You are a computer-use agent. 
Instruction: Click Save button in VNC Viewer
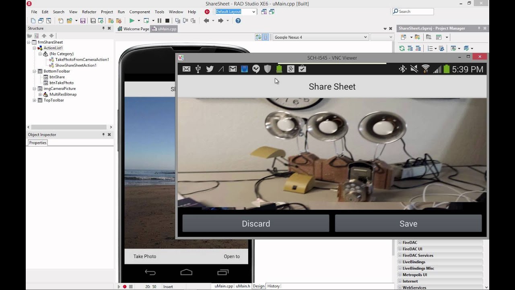pos(408,224)
